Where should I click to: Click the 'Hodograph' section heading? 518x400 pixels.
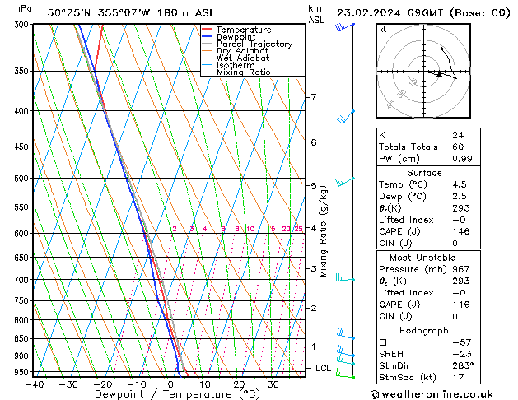click(424, 330)
